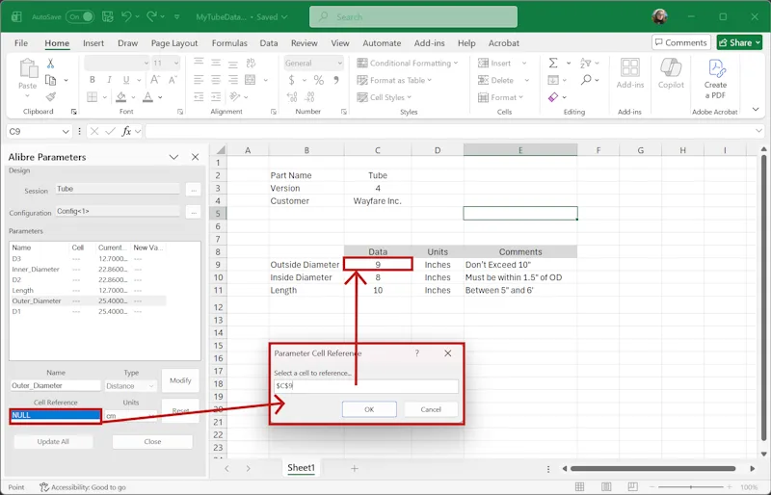Open the General number format dropdown
771x495 pixels.
pyautogui.click(x=339, y=63)
